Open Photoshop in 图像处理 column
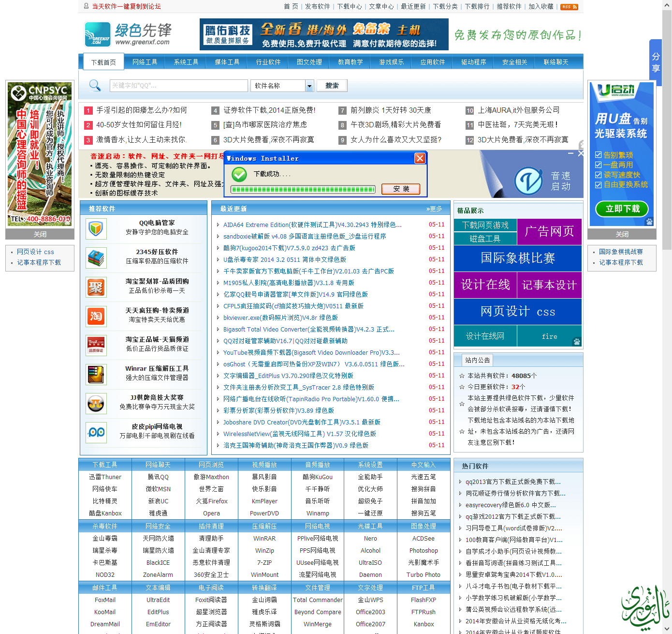This screenshot has width=672, height=634. point(424,551)
